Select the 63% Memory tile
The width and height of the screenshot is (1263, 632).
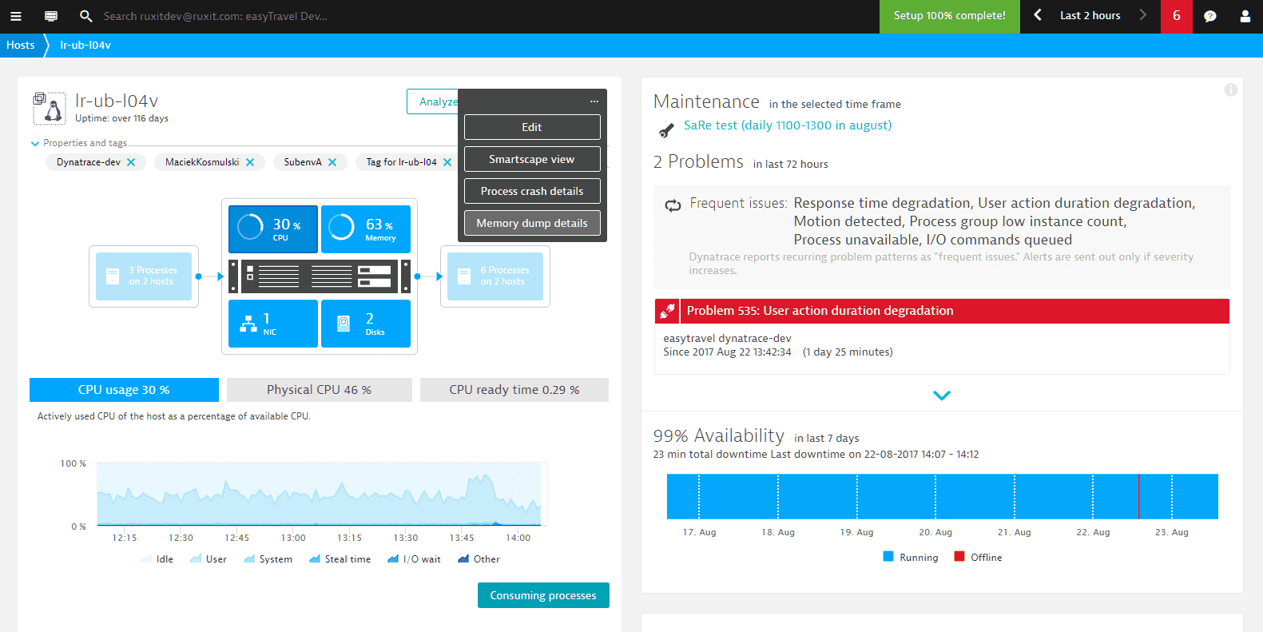coord(366,229)
